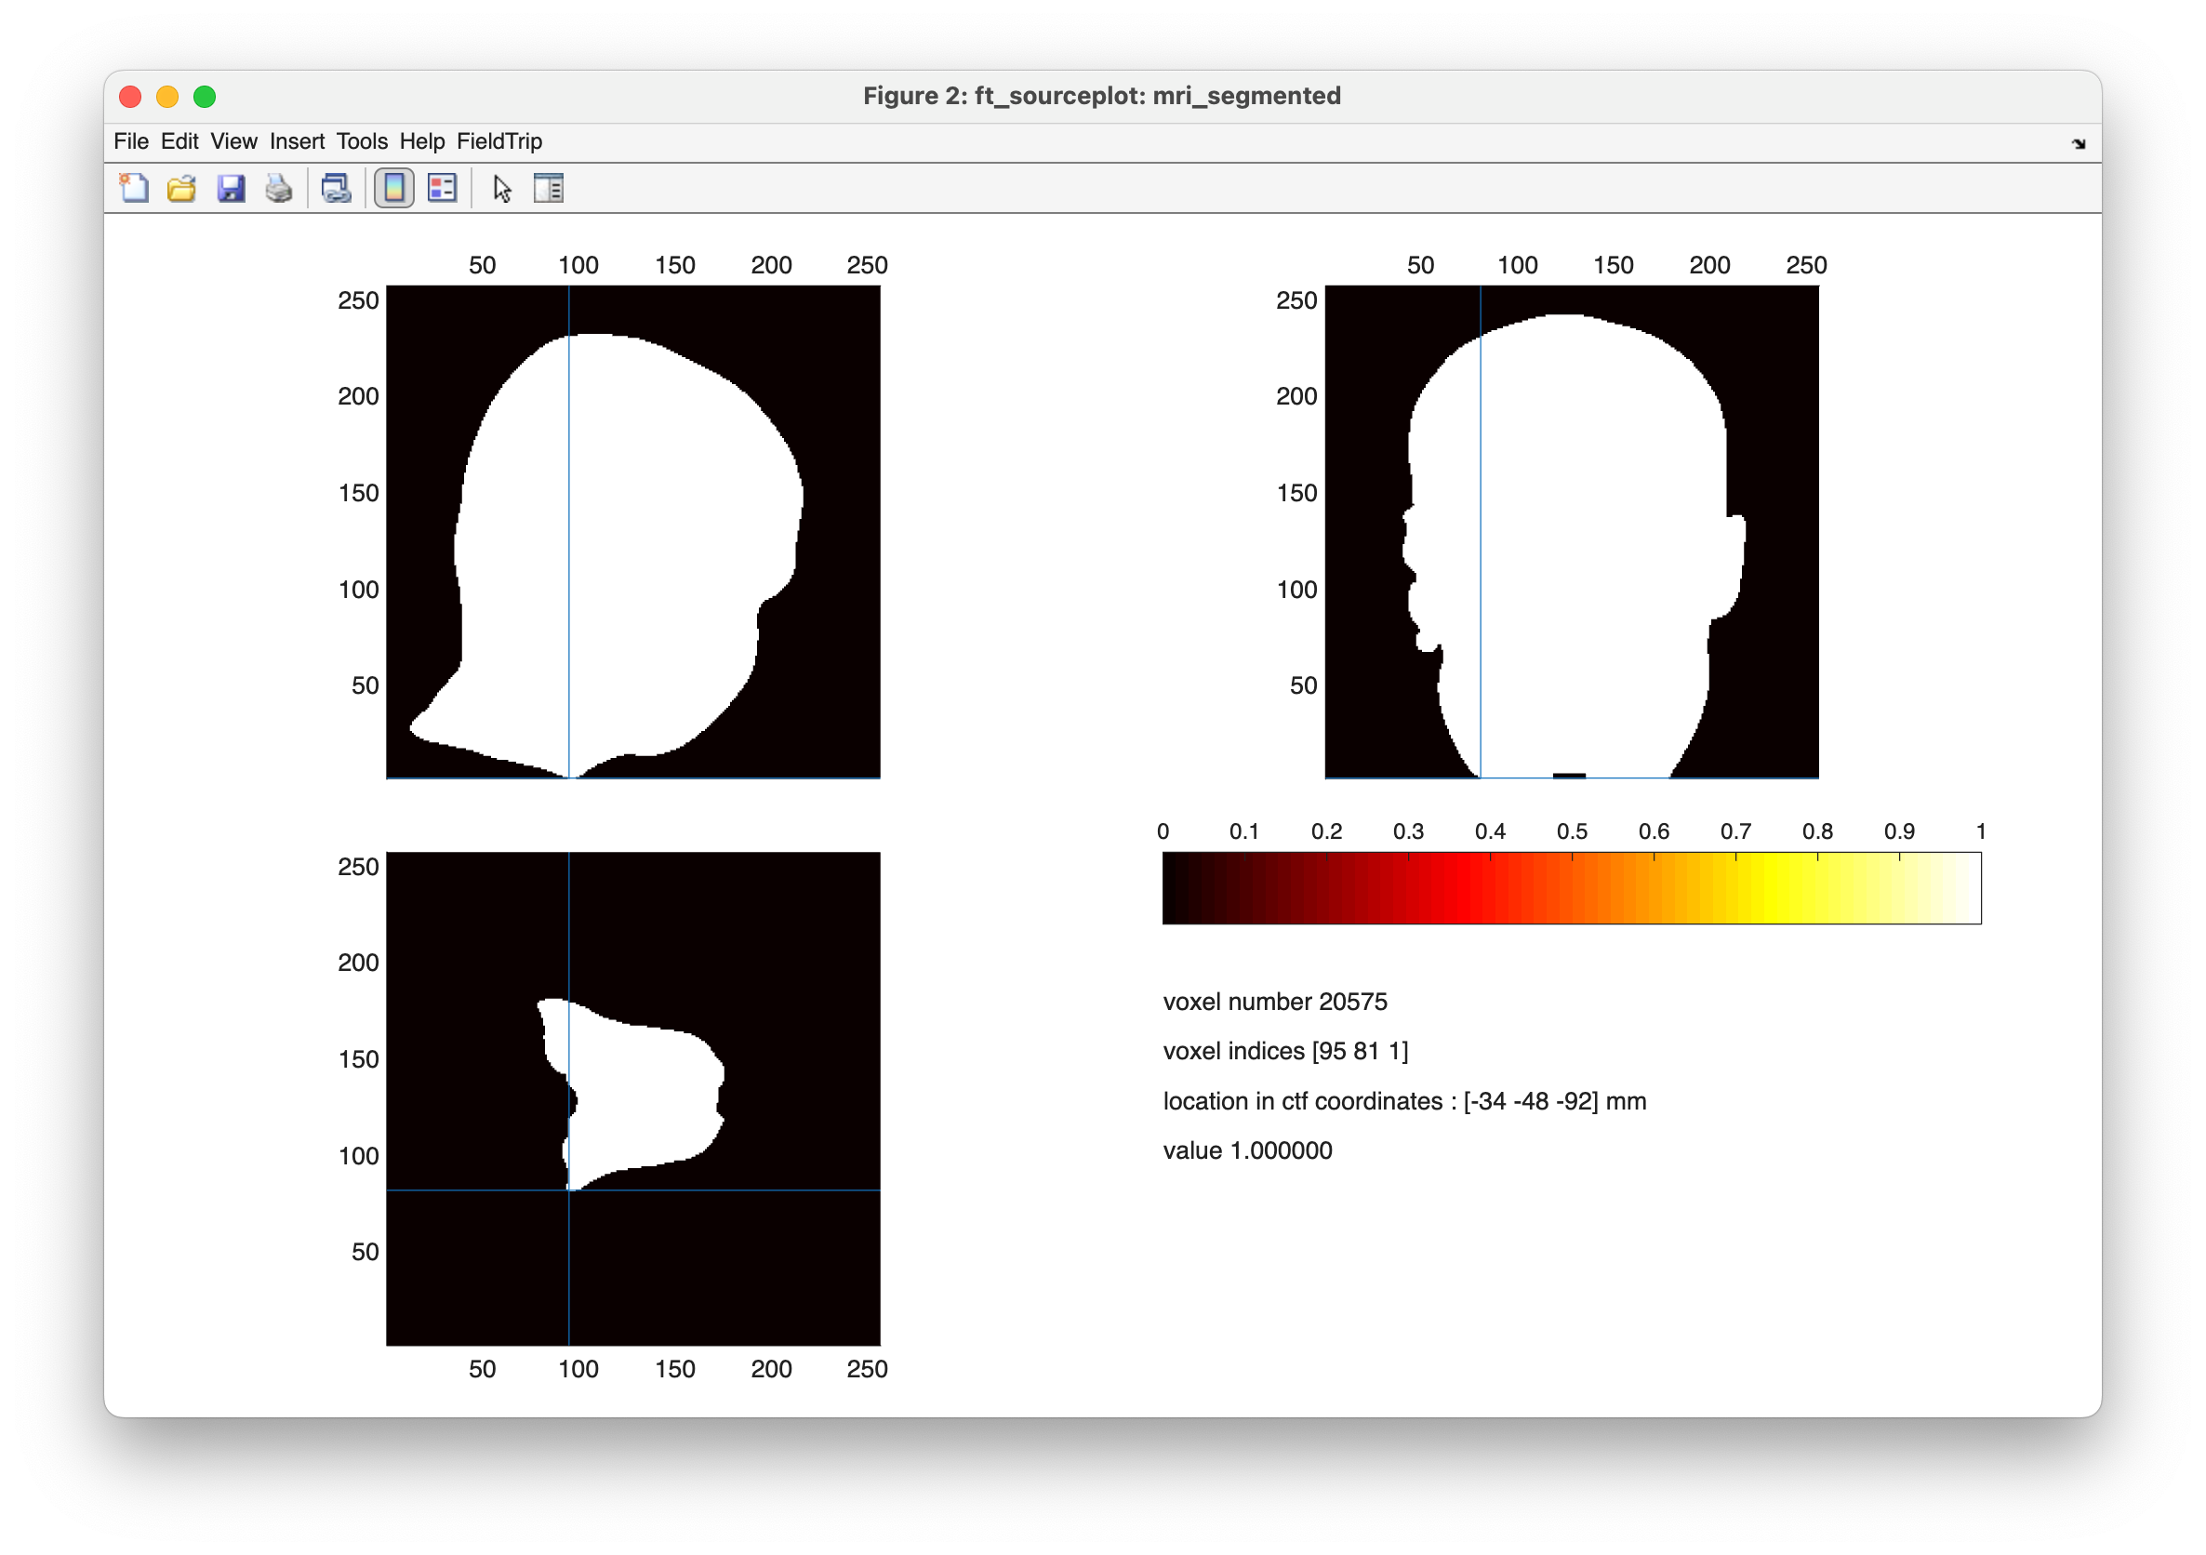Click the hot colorbar near 0.5
The image size is (2206, 1555).
click(1572, 888)
